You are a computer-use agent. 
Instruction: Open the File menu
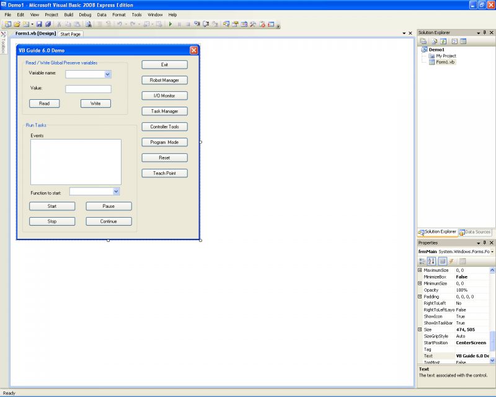[7, 14]
